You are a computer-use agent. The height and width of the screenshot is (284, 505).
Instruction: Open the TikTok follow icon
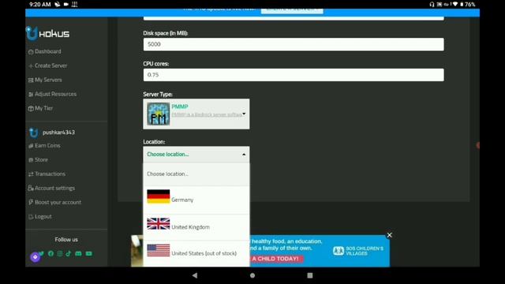(69, 253)
